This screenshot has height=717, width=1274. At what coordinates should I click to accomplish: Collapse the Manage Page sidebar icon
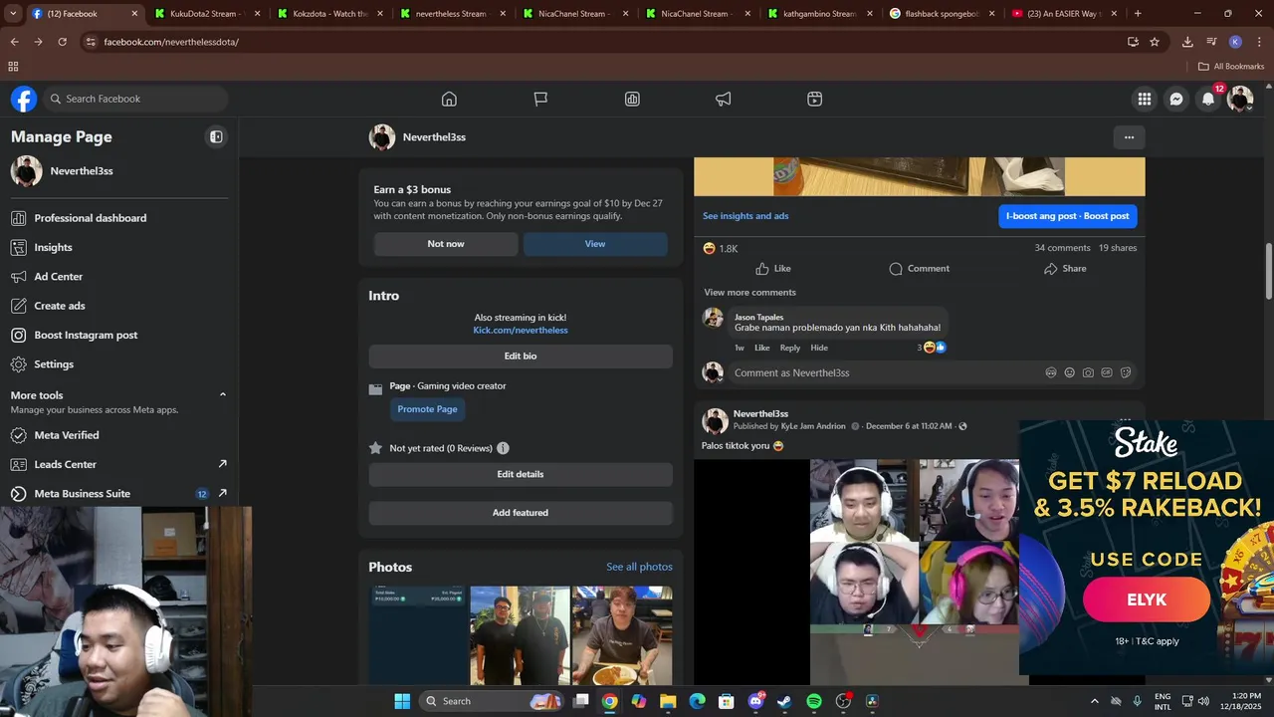point(216,136)
